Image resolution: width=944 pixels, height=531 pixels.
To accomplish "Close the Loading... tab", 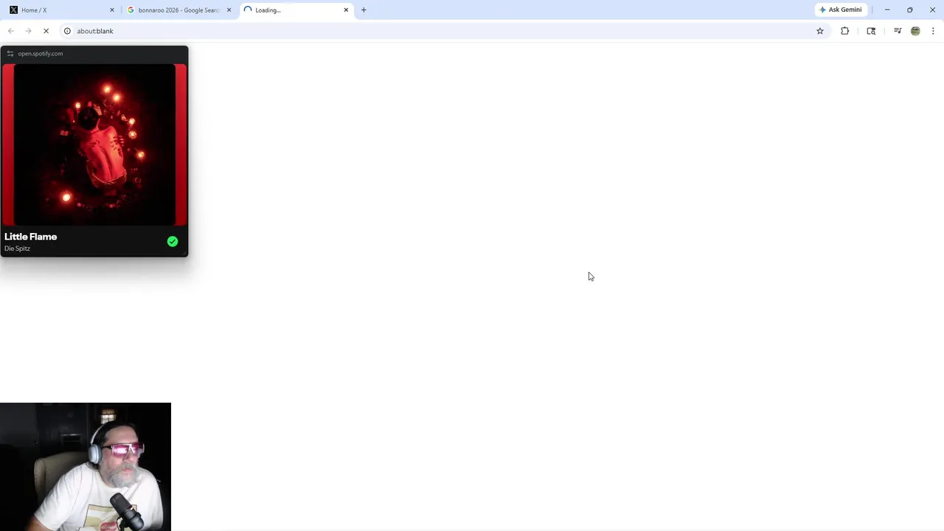I will [346, 10].
